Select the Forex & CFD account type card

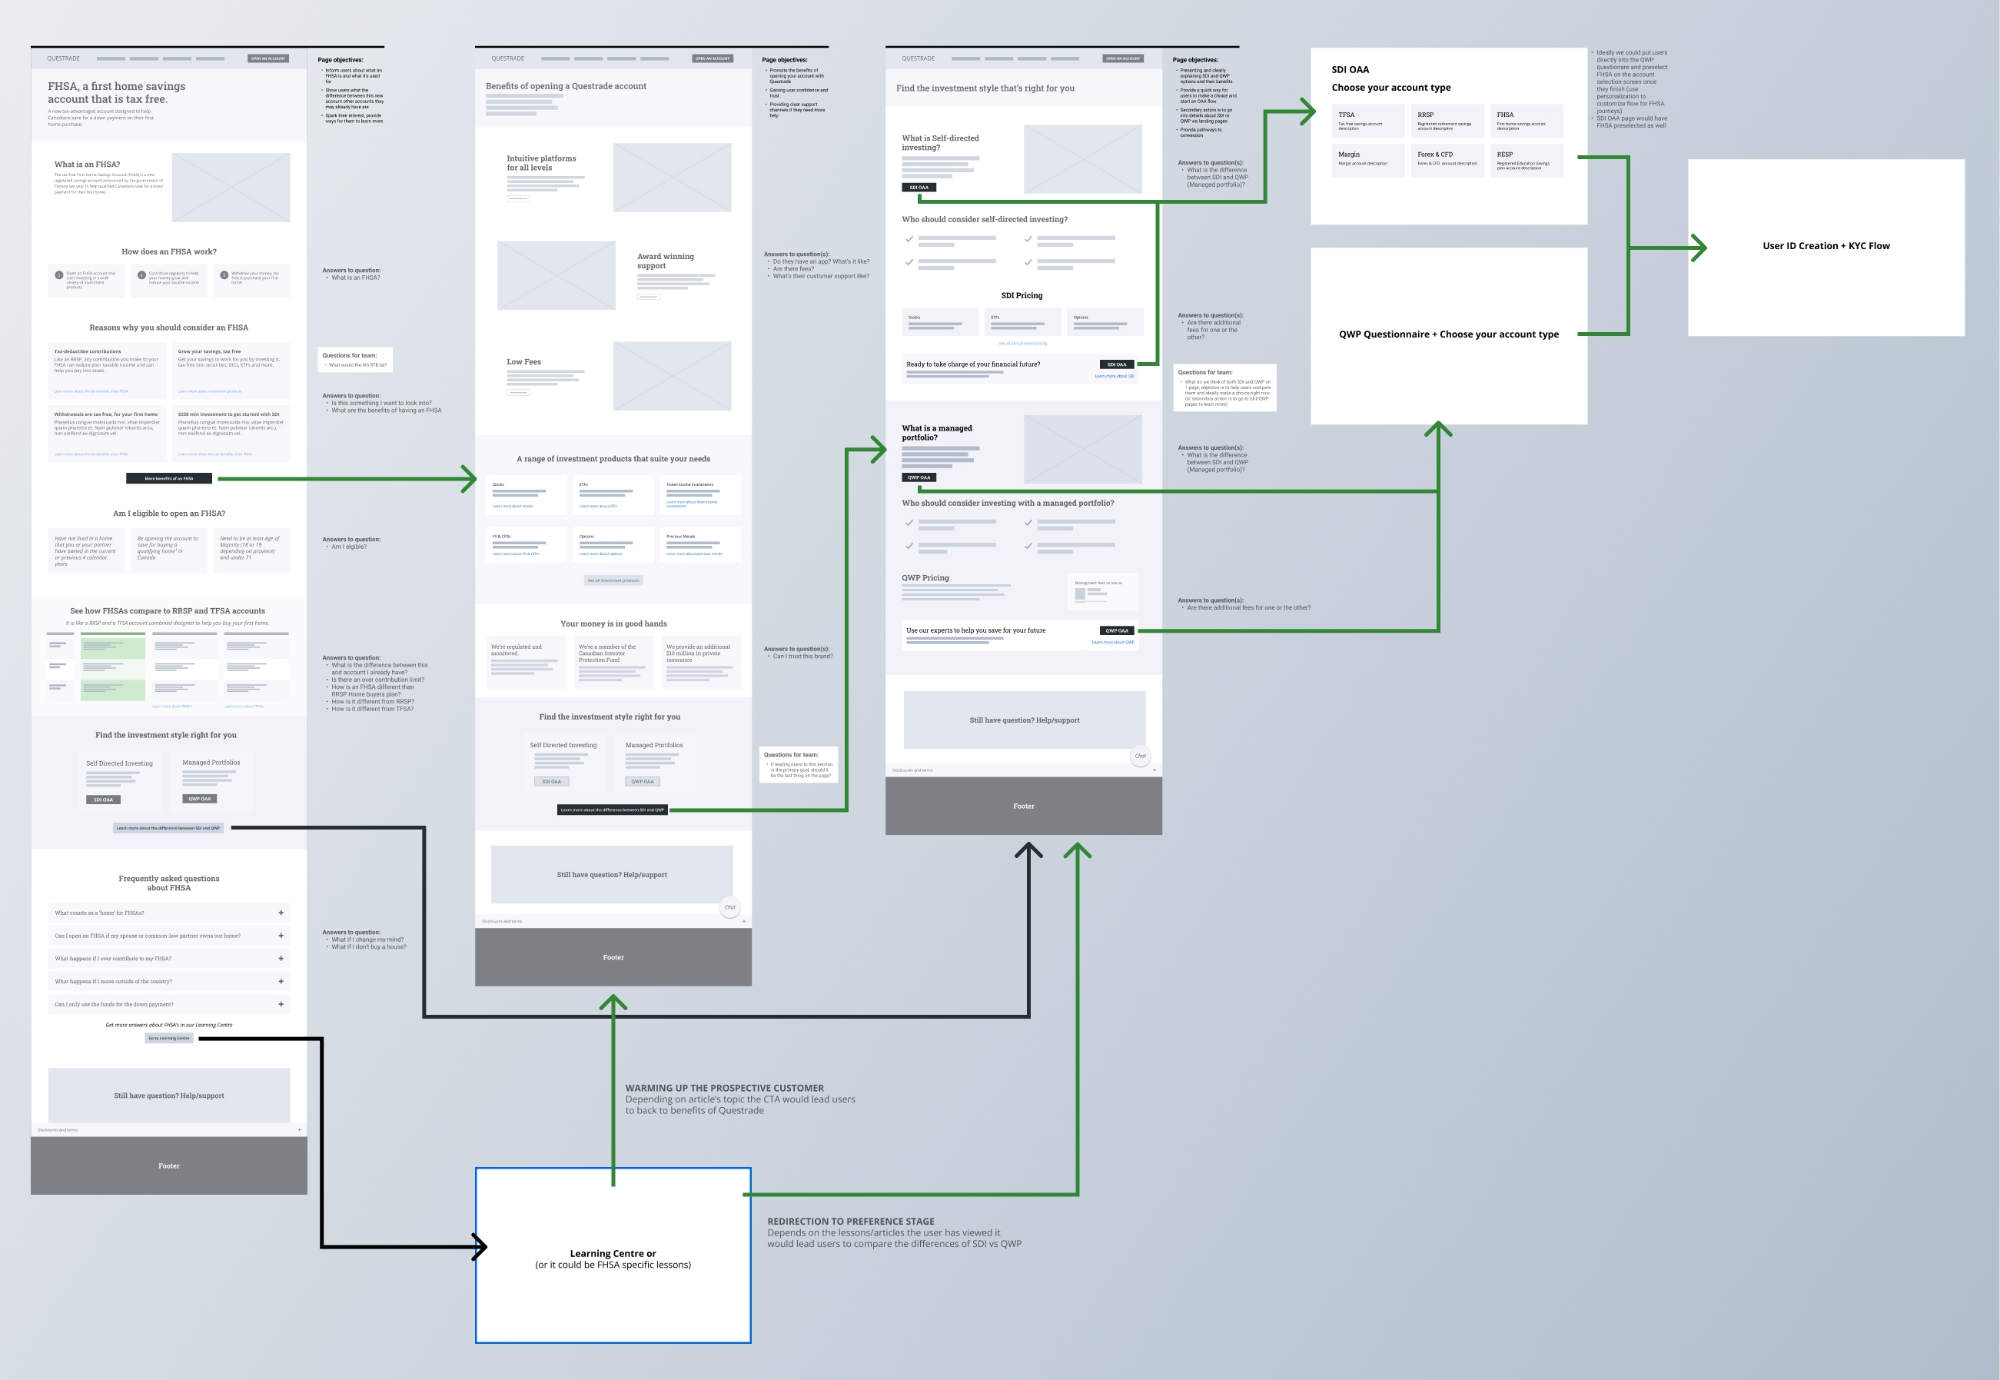point(1447,161)
